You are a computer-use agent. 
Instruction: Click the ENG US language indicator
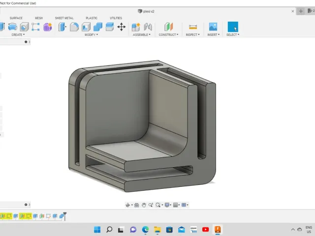[x=309, y=230]
